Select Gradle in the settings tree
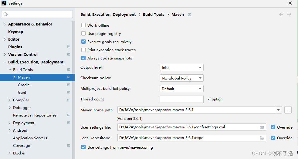The width and height of the screenshot is (298, 159). 24,85
